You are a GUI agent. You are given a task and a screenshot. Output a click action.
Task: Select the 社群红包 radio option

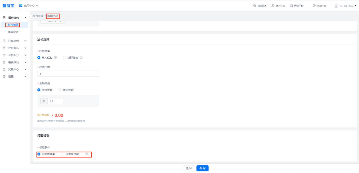coord(64,58)
